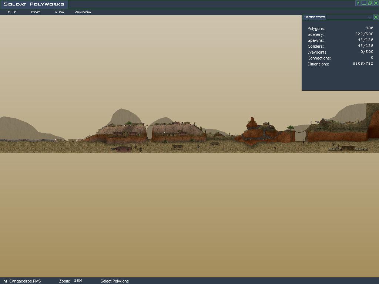Open the Edit menu
This screenshot has width=379, height=284.
coord(36,12)
